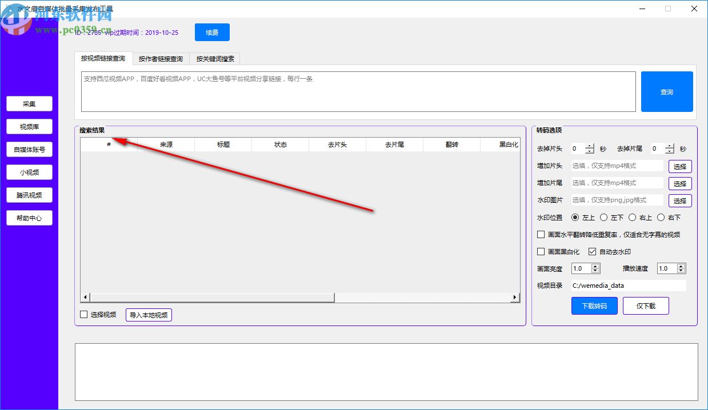The image size is (708, 410).
Task: Select 左上 watermark position
Action: coord(575,218)
